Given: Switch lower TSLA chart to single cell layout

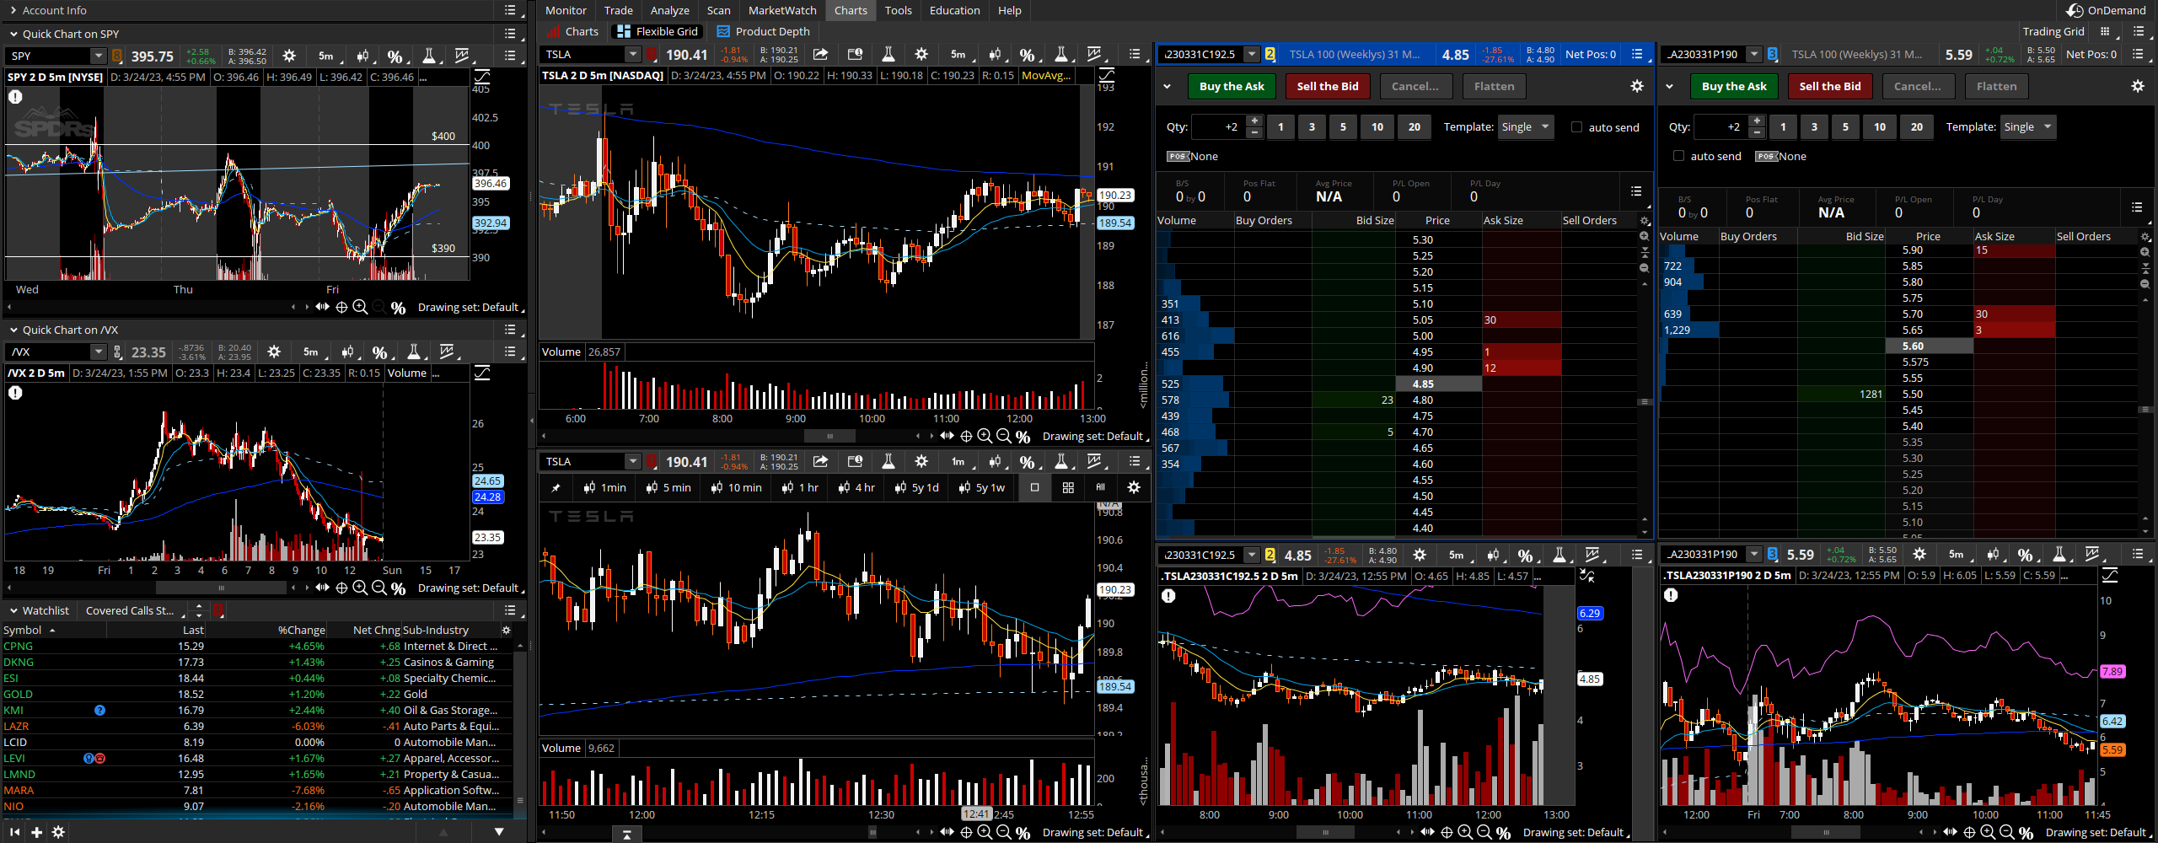Looking at the screenshot, I should point(1034,487).
